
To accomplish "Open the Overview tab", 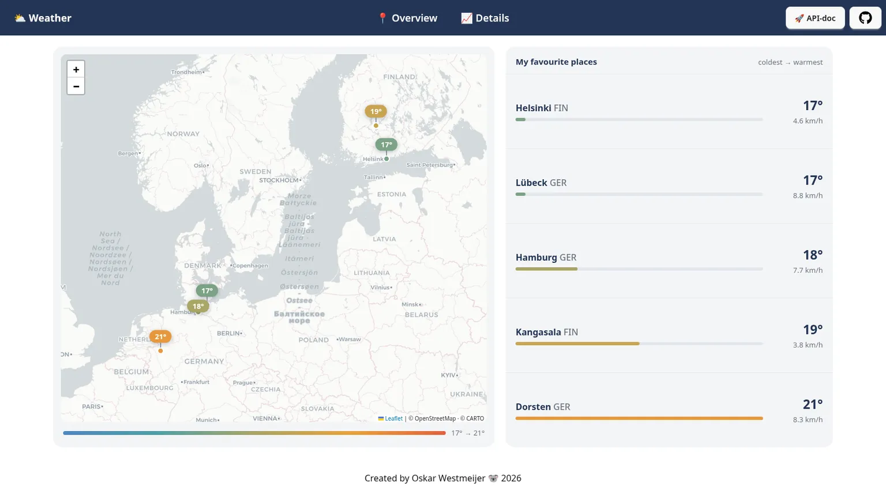I will (x=407, y=18).
